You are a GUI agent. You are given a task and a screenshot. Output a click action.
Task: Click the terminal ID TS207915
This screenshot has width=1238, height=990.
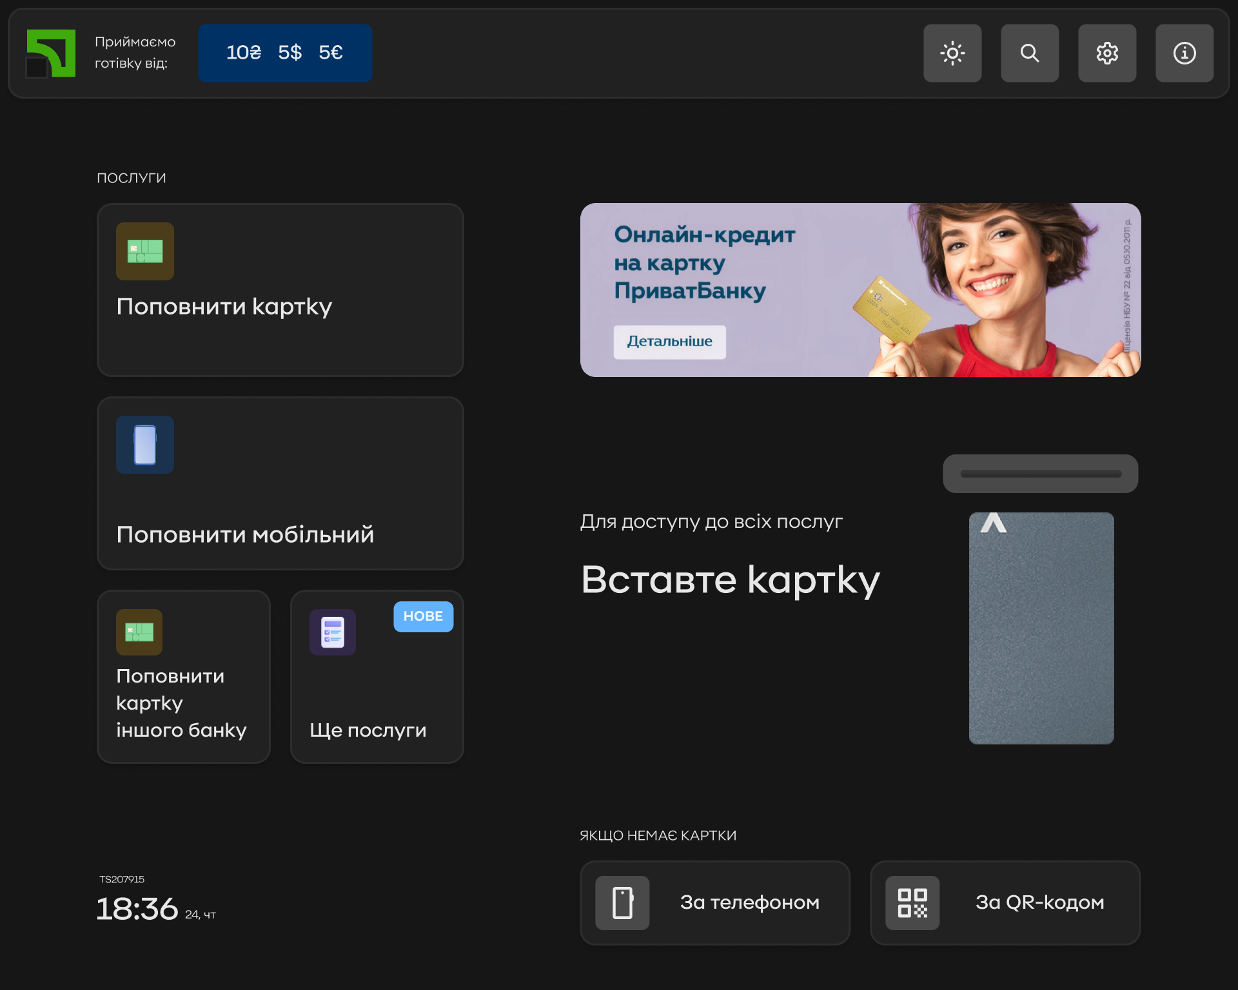click(x=122, y=879)
